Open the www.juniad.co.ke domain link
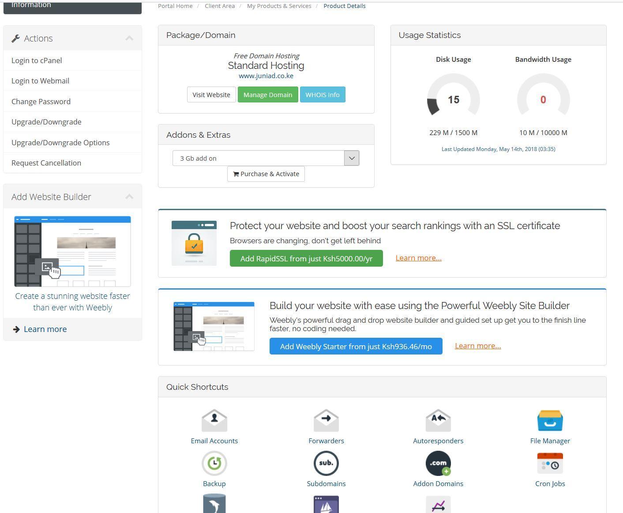623x513 pixels. click(x=266, y=76)
